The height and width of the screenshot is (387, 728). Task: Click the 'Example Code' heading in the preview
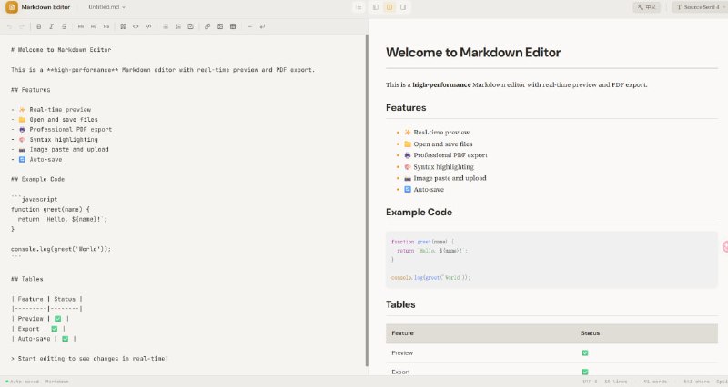point(419,212)
